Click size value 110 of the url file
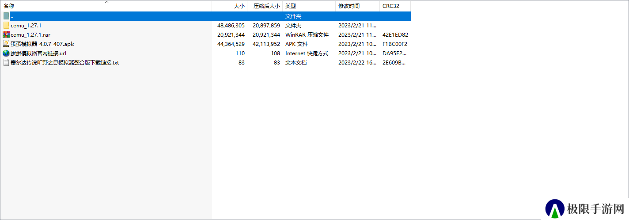629x220 pixels. click(240, 53)
